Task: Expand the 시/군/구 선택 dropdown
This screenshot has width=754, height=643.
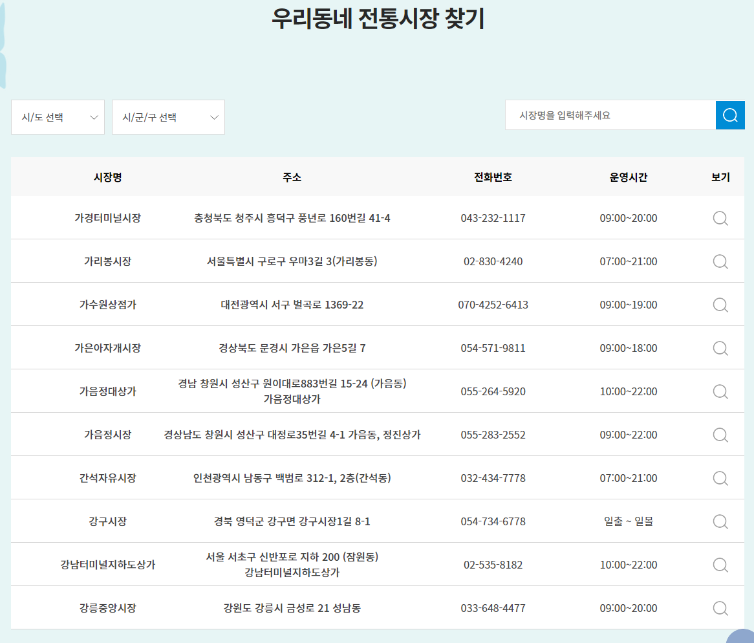Action: (168, 117)
